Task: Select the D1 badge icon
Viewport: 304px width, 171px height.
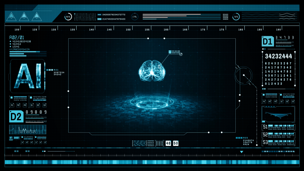Action: (x=268, y=42)
